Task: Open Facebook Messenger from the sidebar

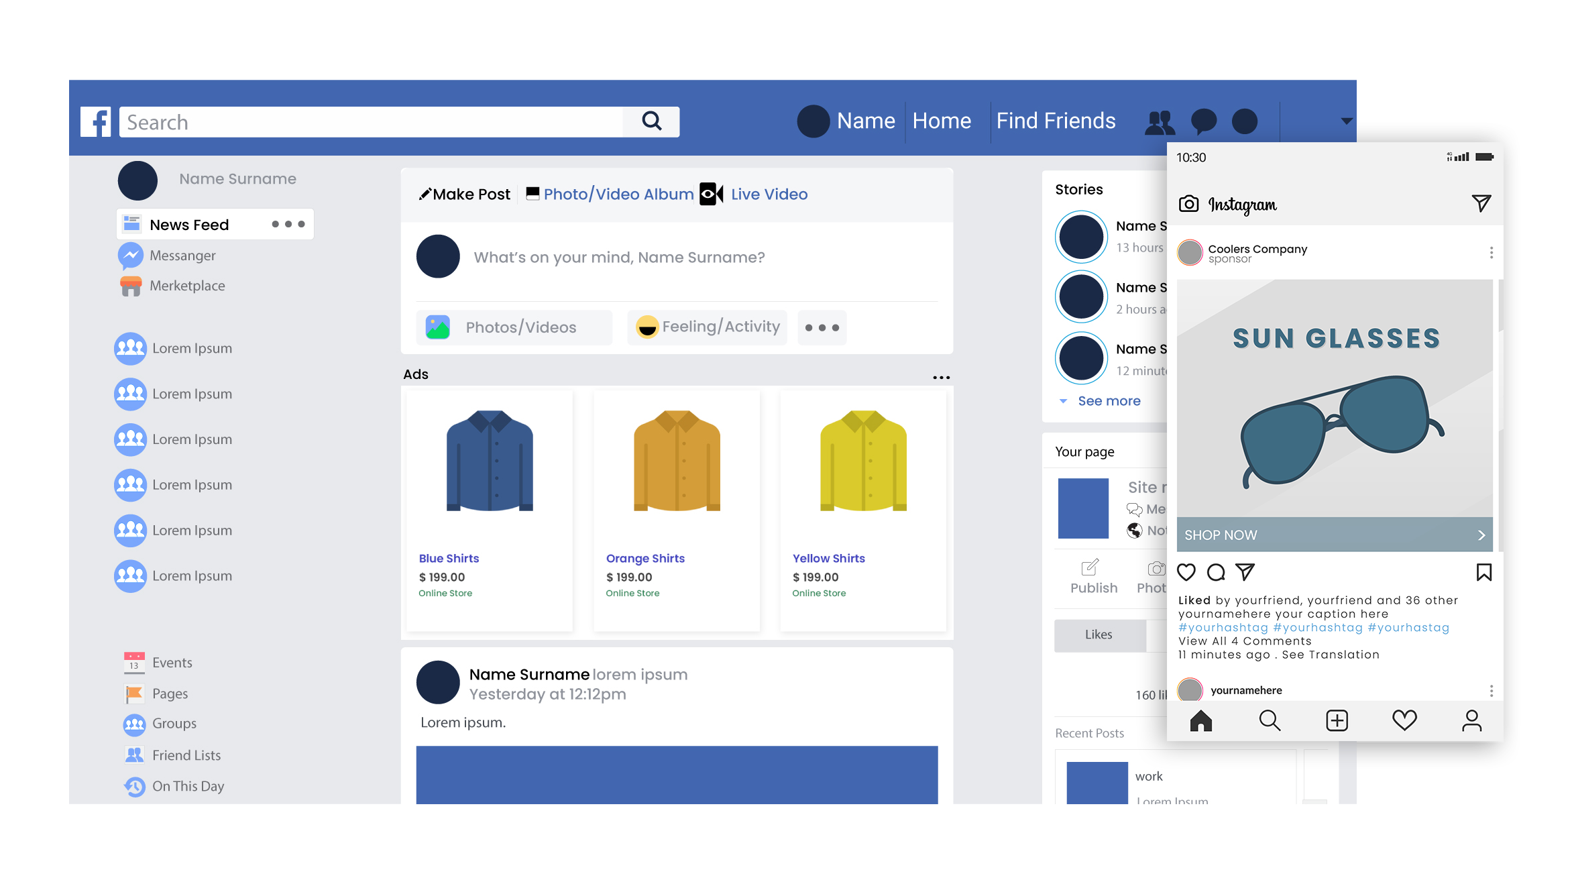Action: coord(131,256)
